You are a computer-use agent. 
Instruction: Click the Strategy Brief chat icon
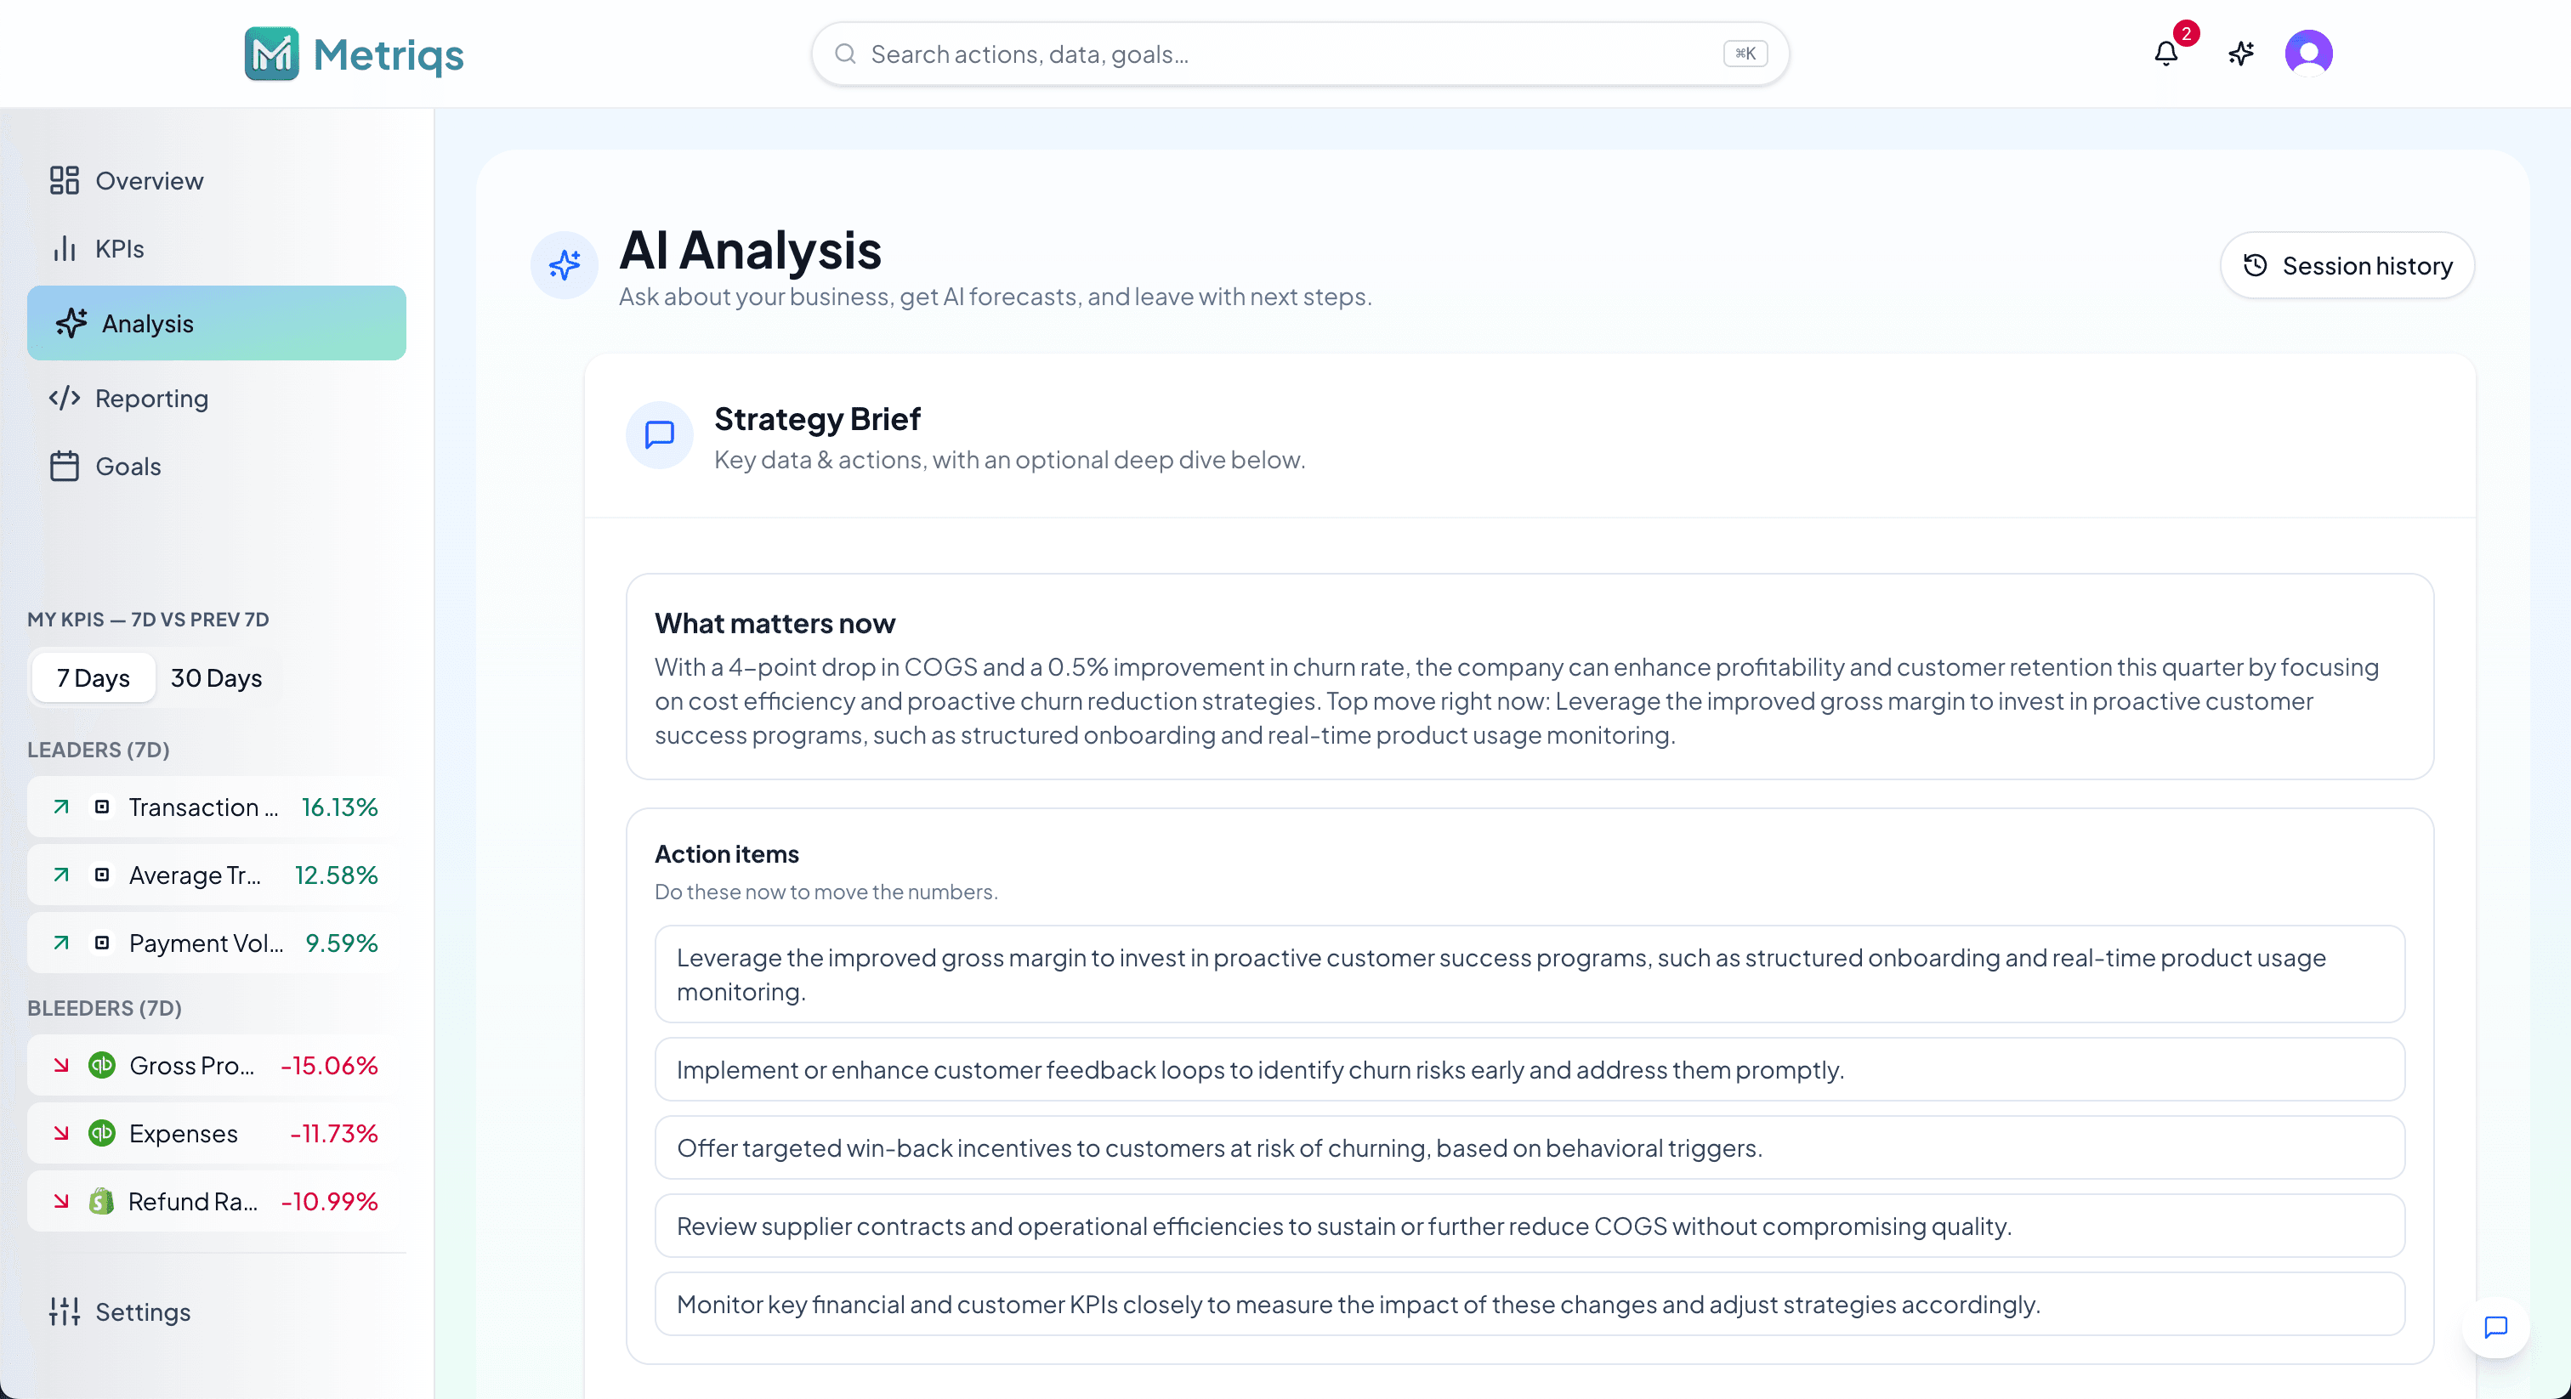(660, 435)
